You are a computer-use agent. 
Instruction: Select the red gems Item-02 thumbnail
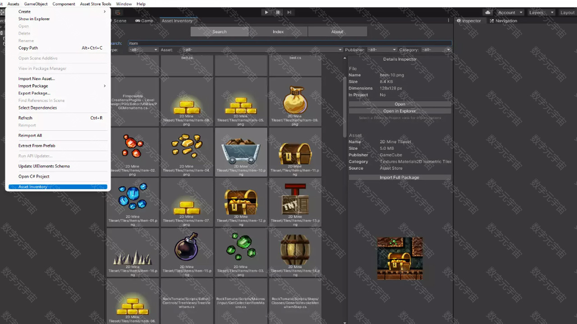133,152
